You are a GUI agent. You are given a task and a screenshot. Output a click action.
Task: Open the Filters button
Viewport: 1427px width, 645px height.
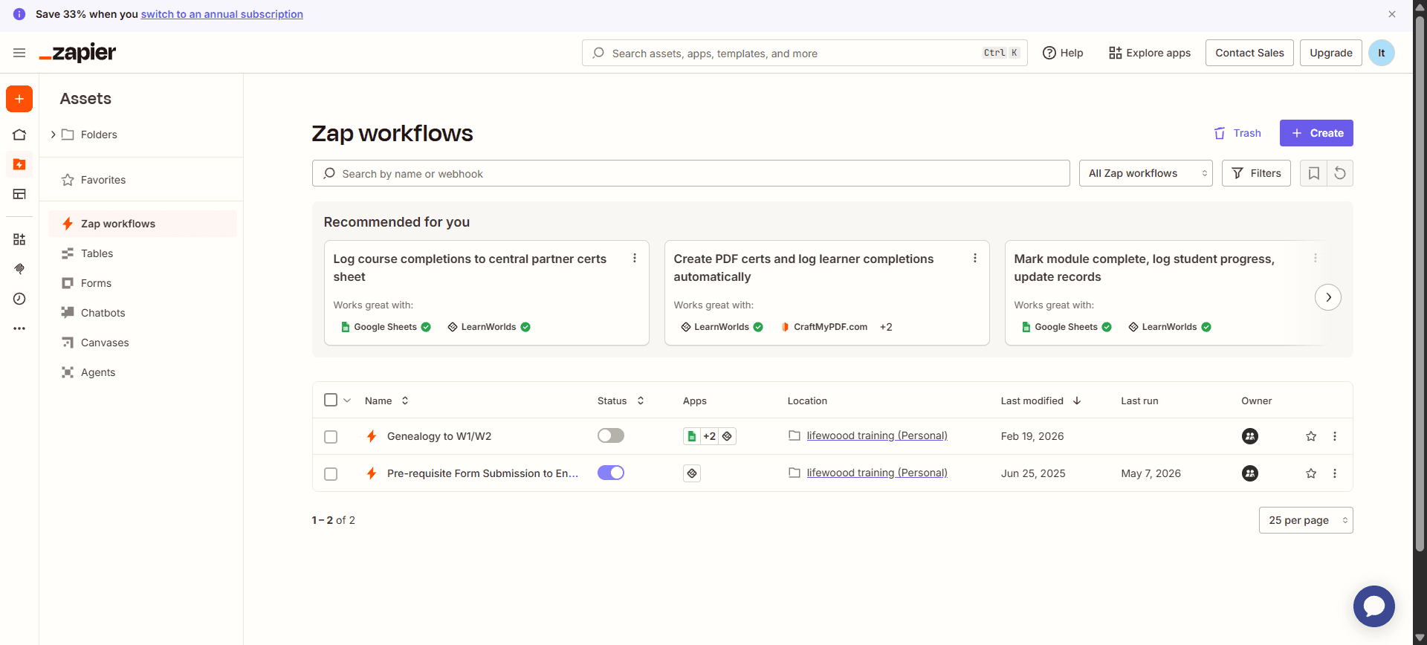pos(1256,173)
